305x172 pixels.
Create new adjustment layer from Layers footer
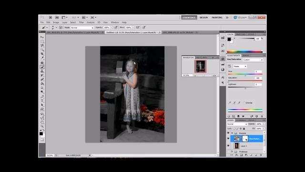(x=246, y=155)
